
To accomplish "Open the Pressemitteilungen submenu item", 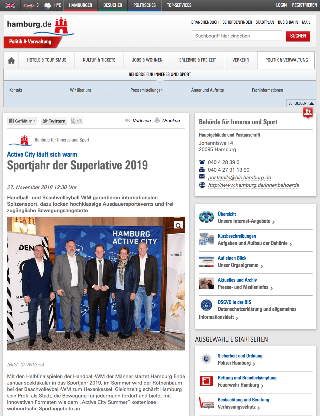I will click(146, 90).
